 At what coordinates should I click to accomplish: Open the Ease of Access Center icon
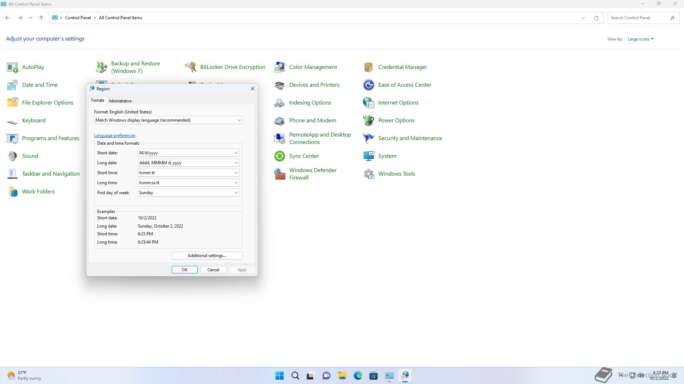point(369,85)
